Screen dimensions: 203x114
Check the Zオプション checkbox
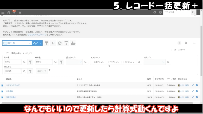(x=122, y=62)
